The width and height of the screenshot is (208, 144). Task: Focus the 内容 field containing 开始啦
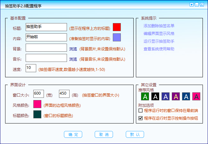point(46,37)
